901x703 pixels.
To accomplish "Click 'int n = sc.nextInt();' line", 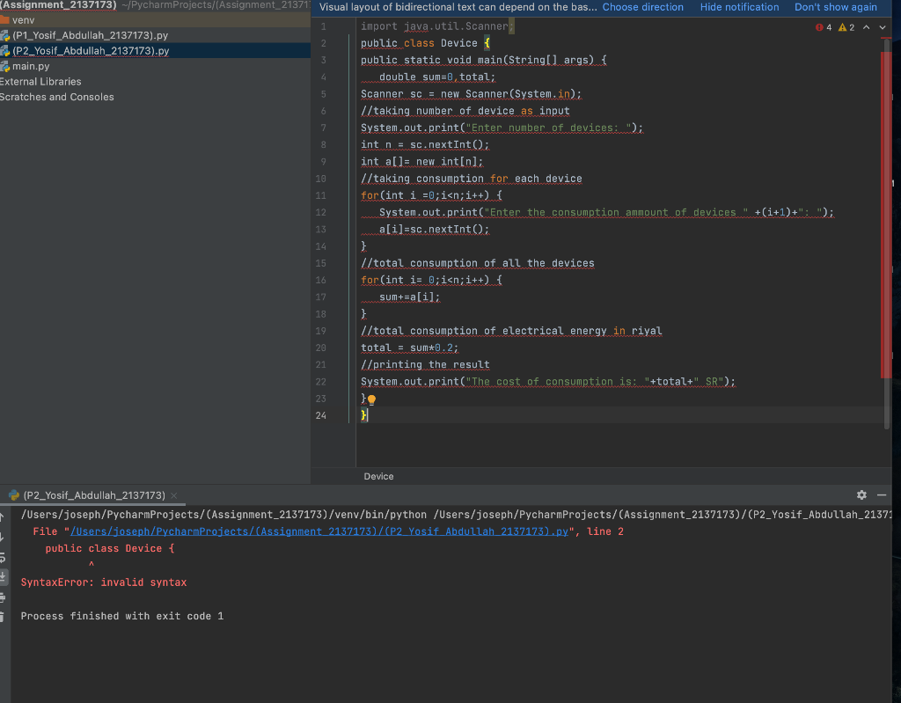I will [425, 145].
